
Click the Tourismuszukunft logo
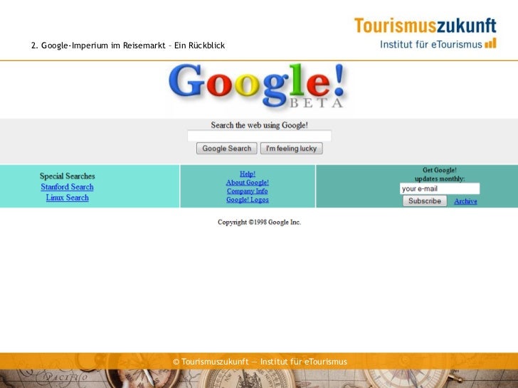[x=425, y=33]
